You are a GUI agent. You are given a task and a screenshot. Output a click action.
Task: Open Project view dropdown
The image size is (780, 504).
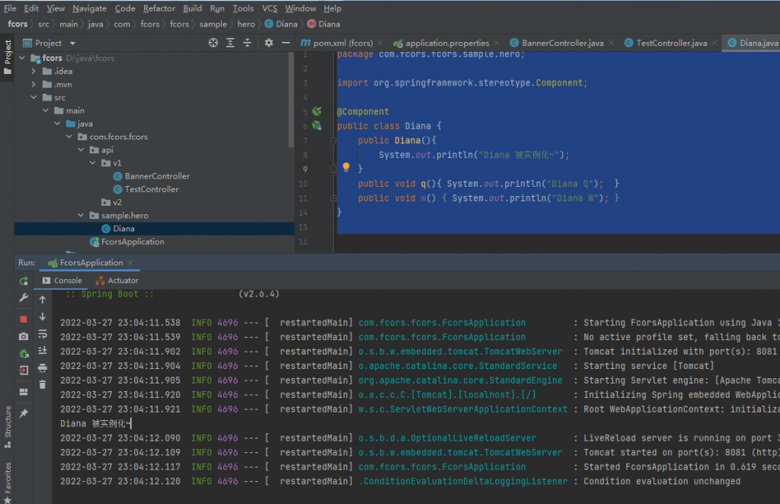click(x=72, y=43)
